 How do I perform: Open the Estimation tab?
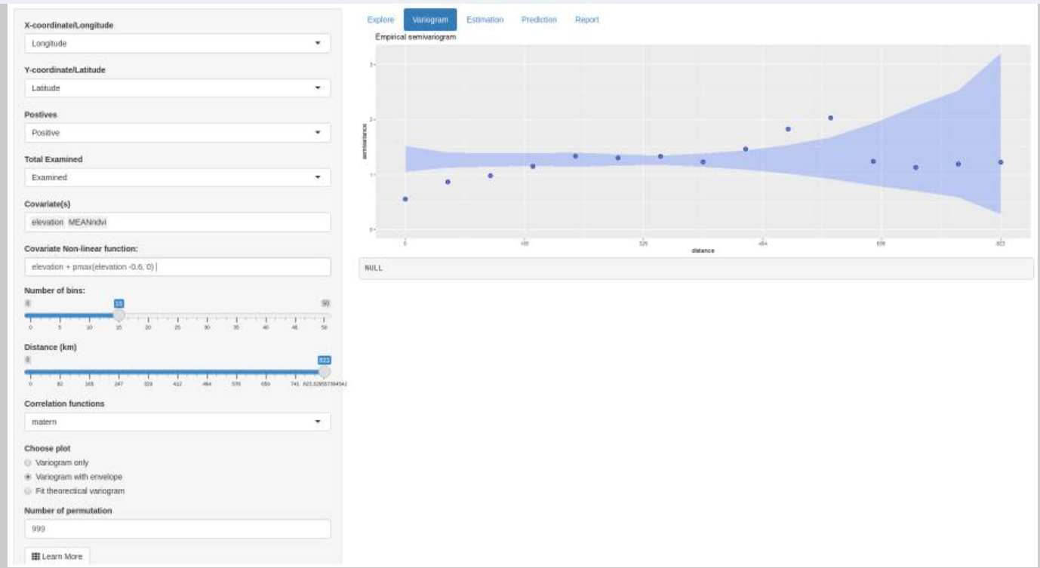[x=485, y=20]
